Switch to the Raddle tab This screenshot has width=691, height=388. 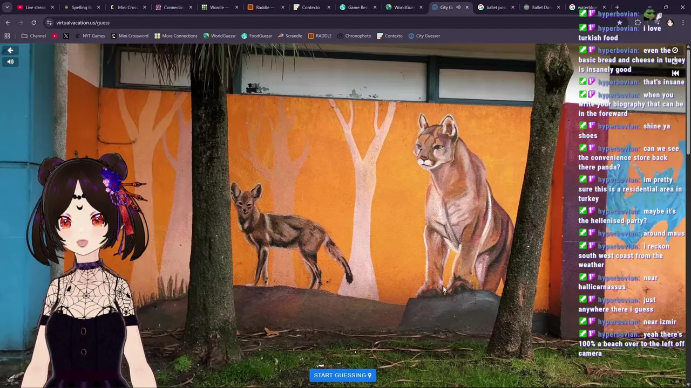(265, 8)
